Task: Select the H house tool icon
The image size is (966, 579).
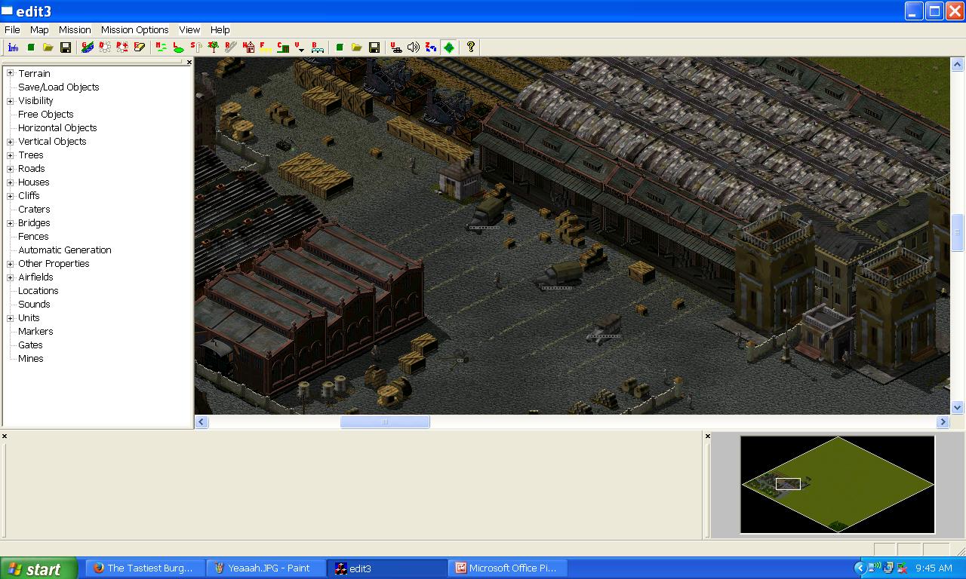Action: [x=248, y=47]
